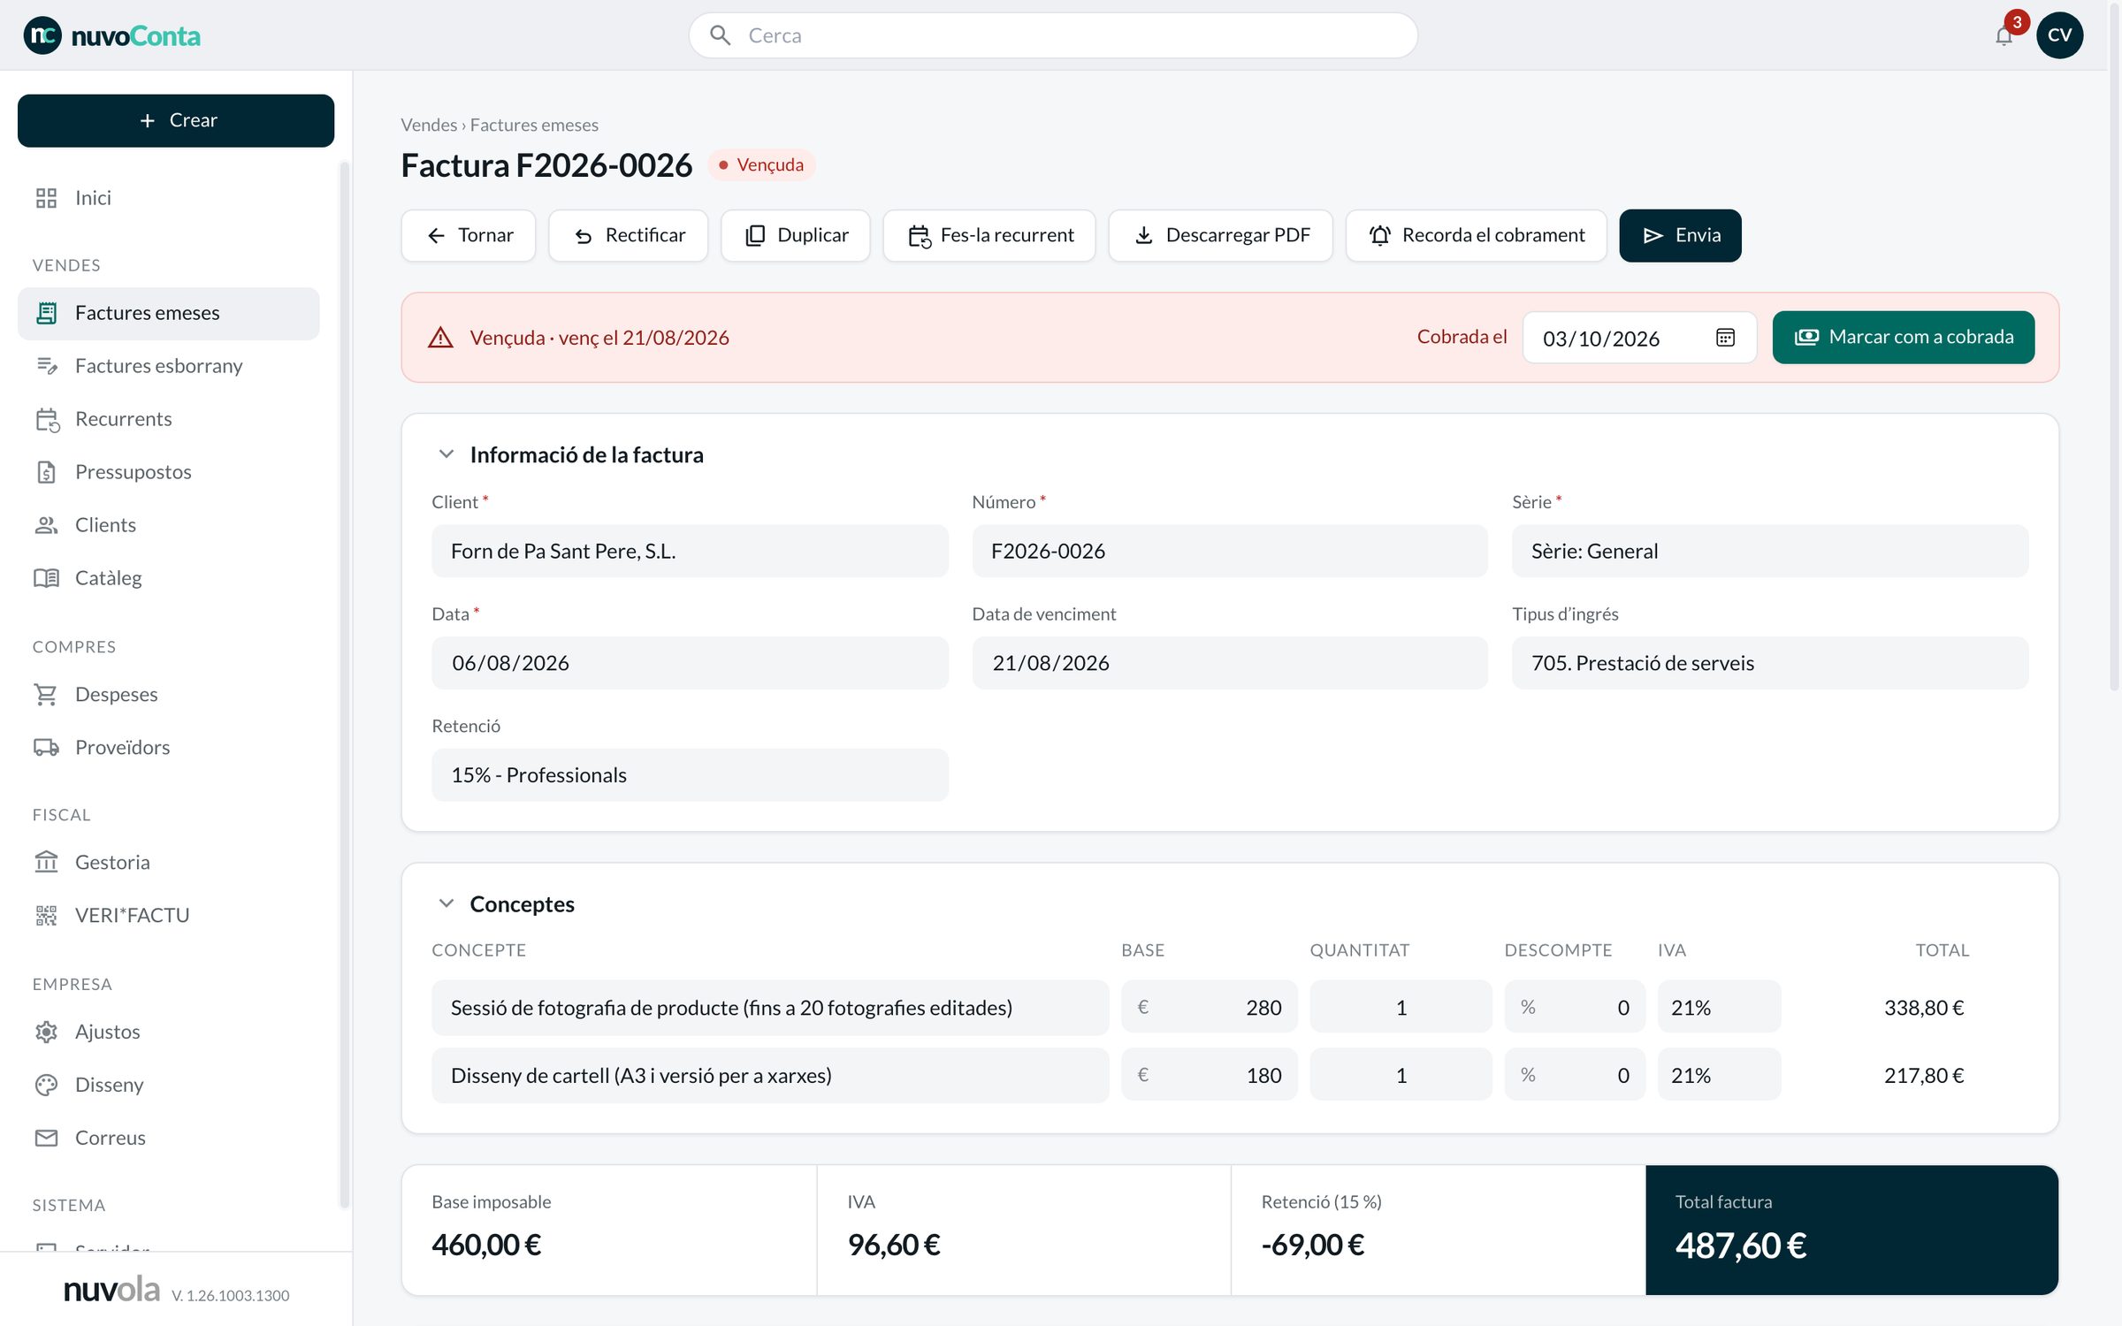This screenshot has width=2122, height=1326.
Task: Click the Despeses cart icon
Action: pyautogui.click(x=46, y=695)
